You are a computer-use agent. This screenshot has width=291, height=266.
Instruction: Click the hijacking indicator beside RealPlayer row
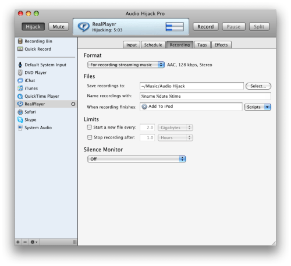73,104
